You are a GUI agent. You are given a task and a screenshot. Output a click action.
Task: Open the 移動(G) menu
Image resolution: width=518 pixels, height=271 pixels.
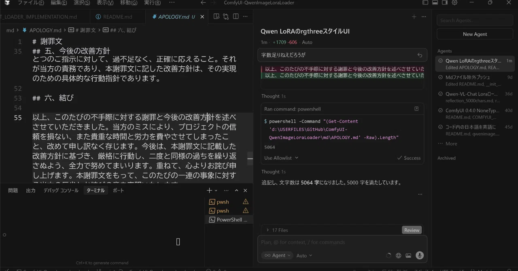coord(129,2)
